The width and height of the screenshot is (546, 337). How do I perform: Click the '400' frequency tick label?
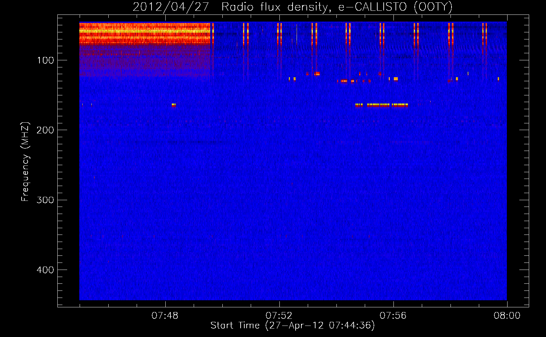45,270
